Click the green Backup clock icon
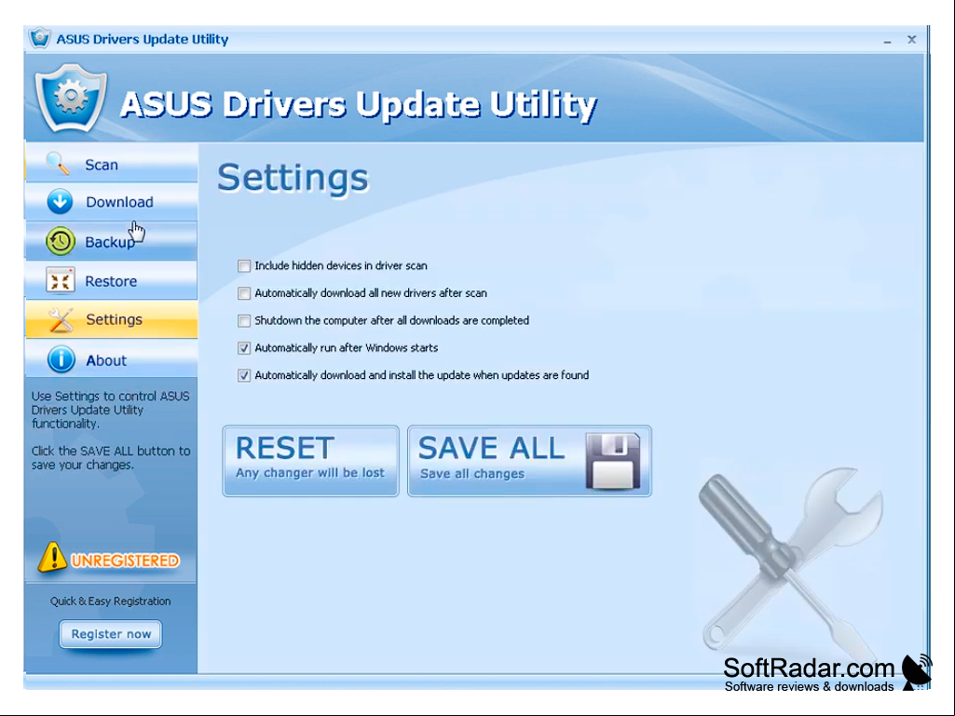 tap(61, 241)
